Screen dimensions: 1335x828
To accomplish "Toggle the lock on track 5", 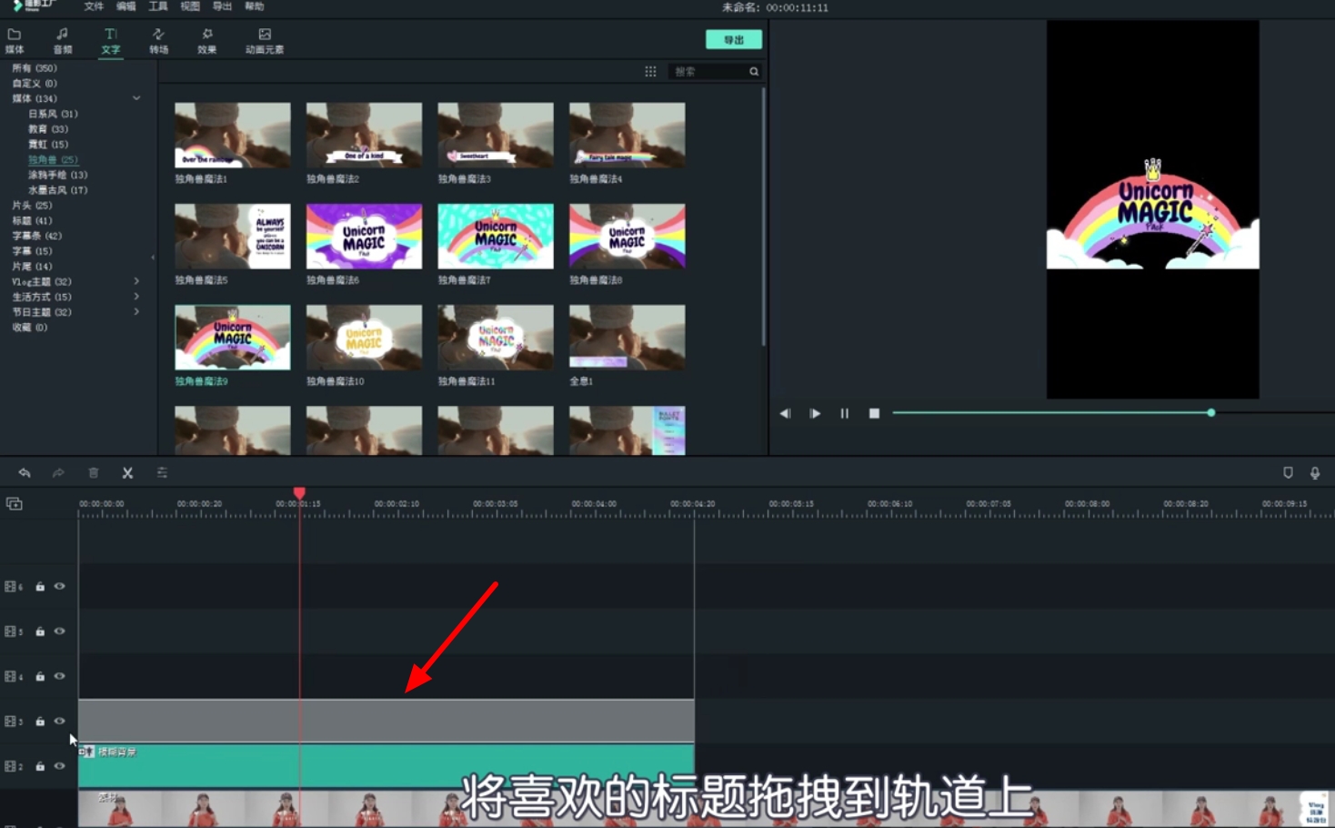I will 40,631.
